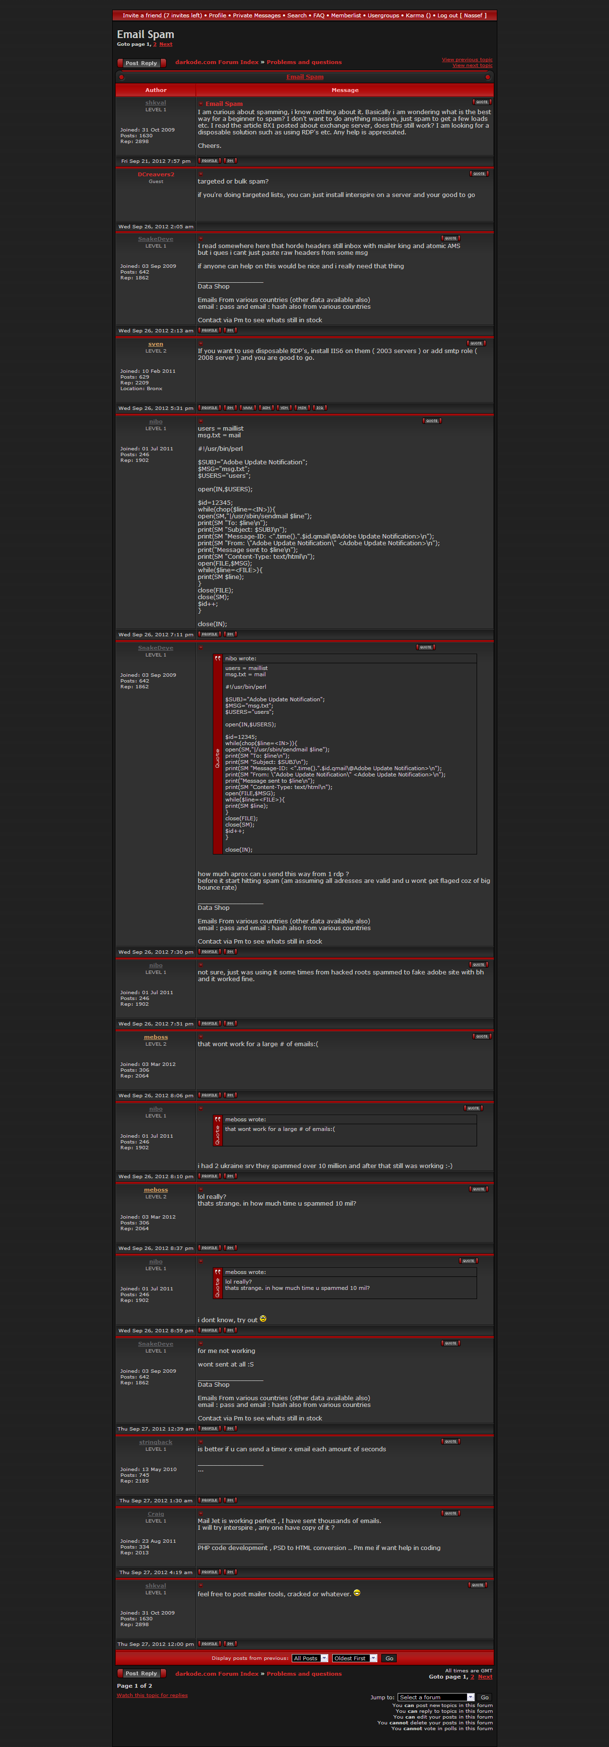Quote DCreavers2's guest post

click(x=479, y=173)
